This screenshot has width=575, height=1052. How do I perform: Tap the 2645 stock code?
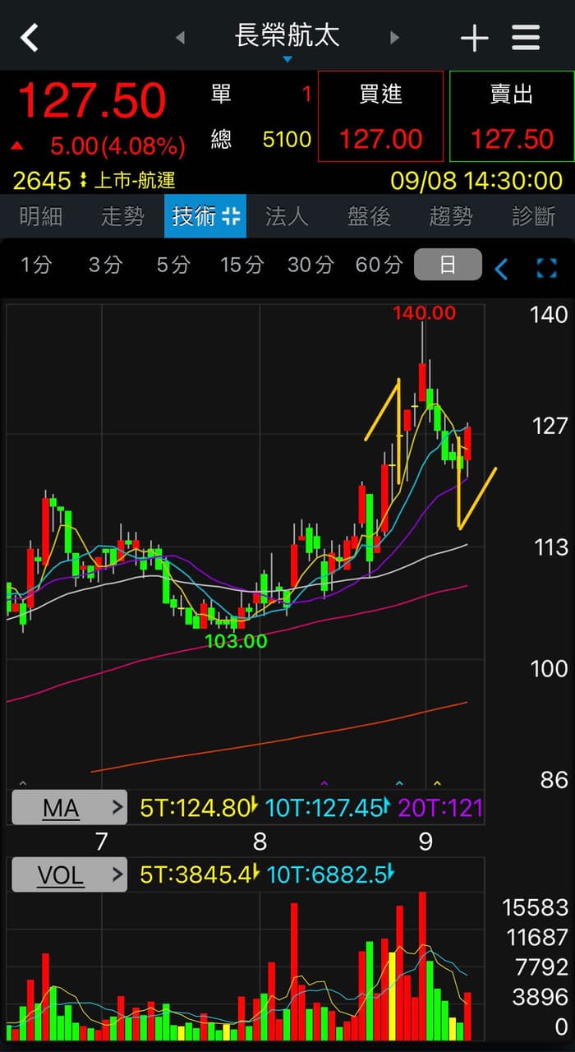[x=42, y=180]
